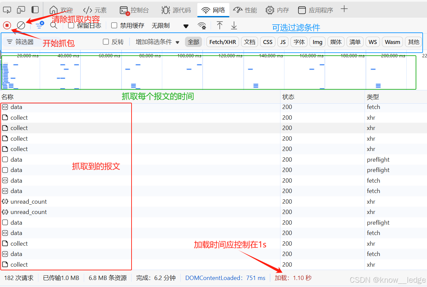The image size is (427, 287).
Task: Click the 180,000 ms timeline marker
Action: click(x=353, y=56)
